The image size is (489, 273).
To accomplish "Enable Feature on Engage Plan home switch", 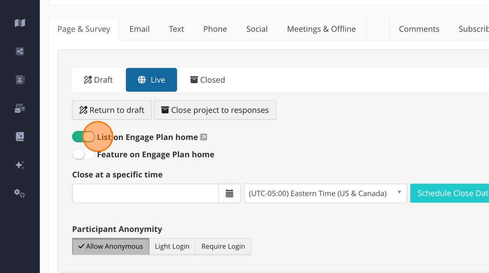I will point(83,154).
